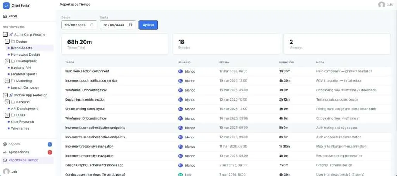Click blanco avatar in Build hero section row

click(x=181, y=72)
